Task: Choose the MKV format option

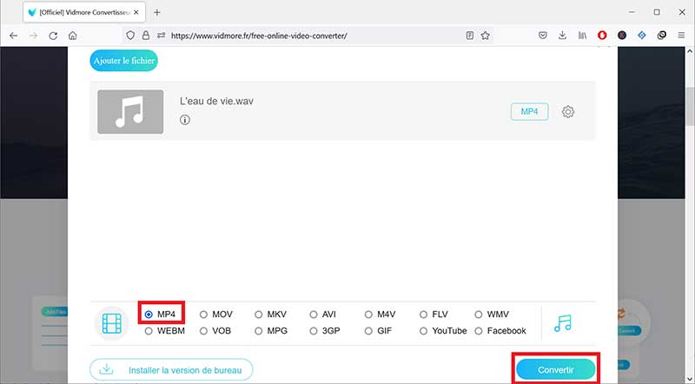Action: (258, 314)
